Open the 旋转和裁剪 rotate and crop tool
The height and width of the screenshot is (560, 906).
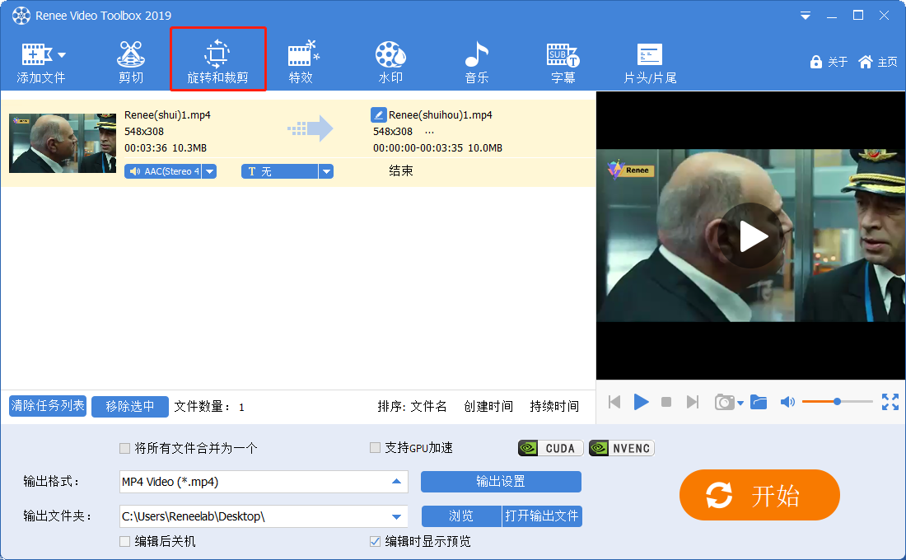[217, 59]
